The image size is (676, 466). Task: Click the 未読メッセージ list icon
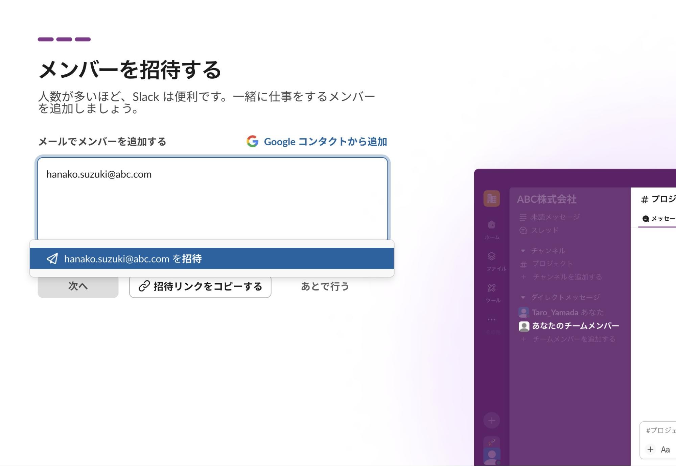[x=523, y=217]
